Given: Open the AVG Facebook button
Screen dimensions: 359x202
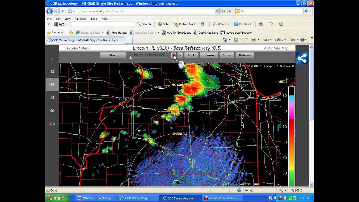Looking at the screenshot, I should (243, 24).
